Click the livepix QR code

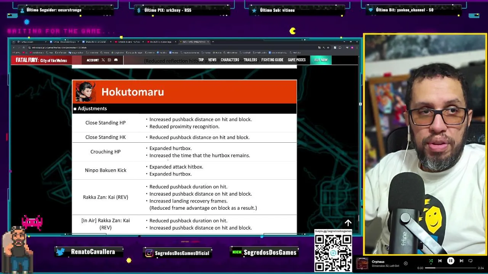click(333, 253)
